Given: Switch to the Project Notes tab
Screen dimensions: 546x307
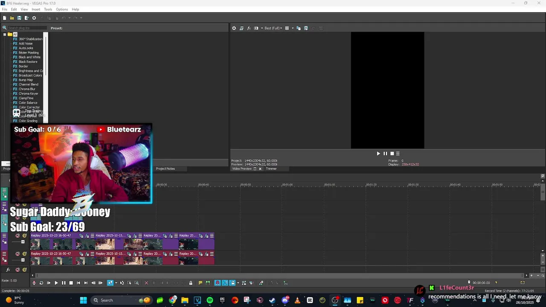Looking at the screenshot, I should (165, 169).
